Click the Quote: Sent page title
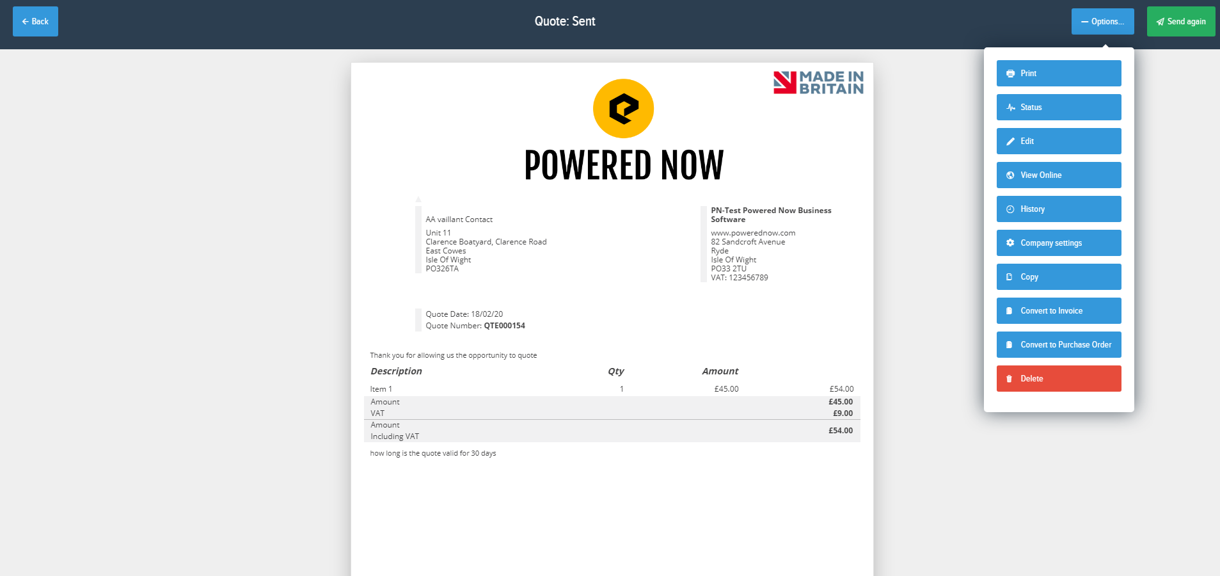Image resolution: width=1220 pixels, height=576 pixels. pyautogui.click(x=565, y=21)
